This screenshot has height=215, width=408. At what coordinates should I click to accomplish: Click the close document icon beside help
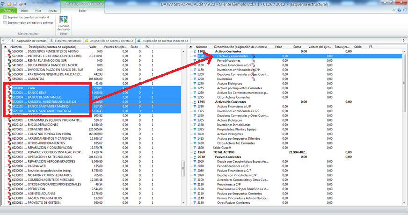pos(405,10)
